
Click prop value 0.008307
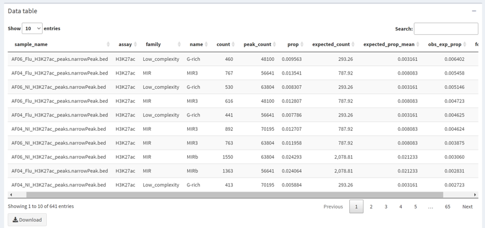pos(292,87)
